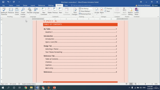
Task: Switch to the View tab
Action: (66, 5)
